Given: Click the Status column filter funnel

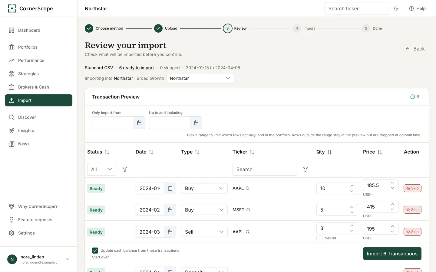Looking at the screenshot, I should click(x=125, y=169).
